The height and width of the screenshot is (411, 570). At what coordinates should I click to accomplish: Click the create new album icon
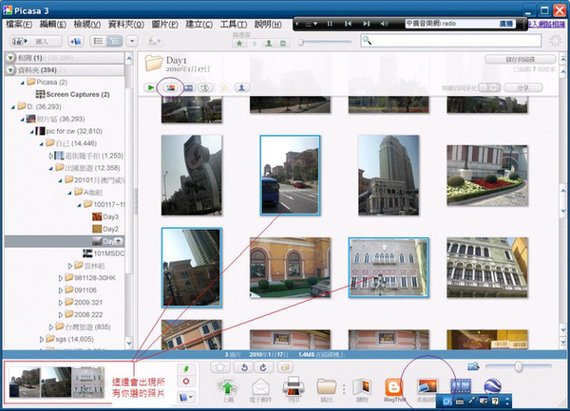[x=76, y=41]
